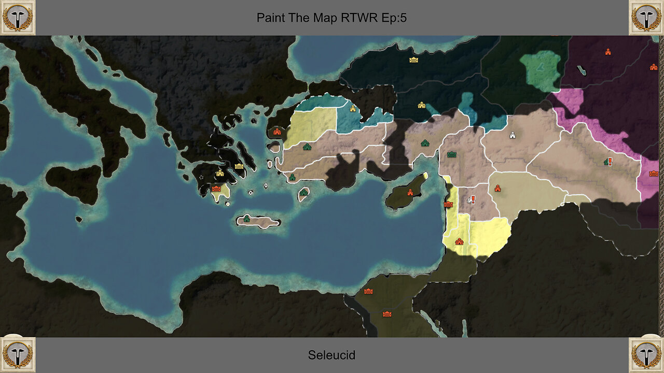664x373 pixels.
Task: Click the laurel wreath emblem beside the title's start
Action: [18, 17]
